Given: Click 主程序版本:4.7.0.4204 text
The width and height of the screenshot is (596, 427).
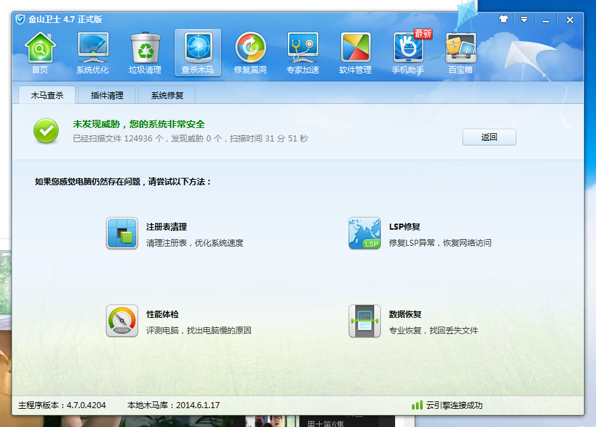Looking at the screenshot, I should click(62, 405).
